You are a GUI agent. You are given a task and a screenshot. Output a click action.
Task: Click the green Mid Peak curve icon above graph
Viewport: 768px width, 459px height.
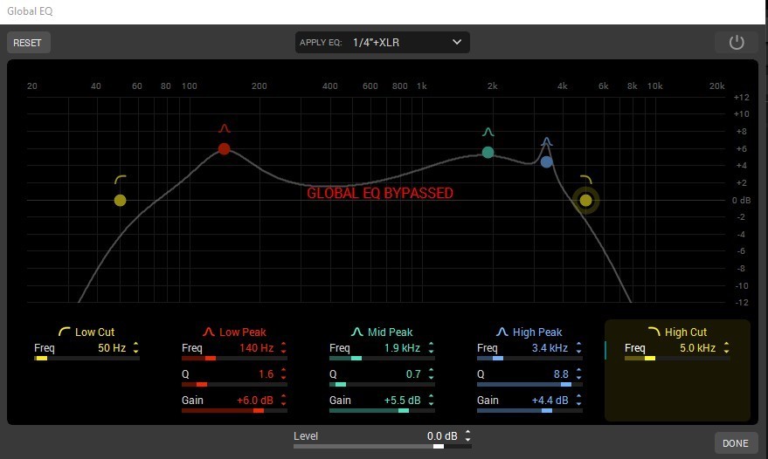click(488, 133)
